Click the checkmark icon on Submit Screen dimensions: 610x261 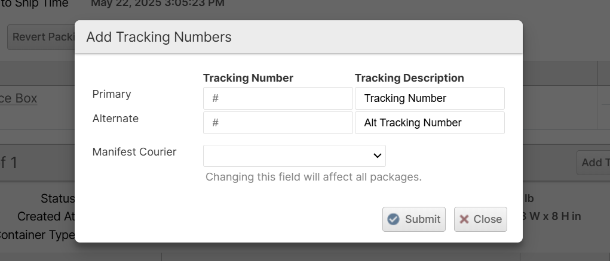(393, 219)
